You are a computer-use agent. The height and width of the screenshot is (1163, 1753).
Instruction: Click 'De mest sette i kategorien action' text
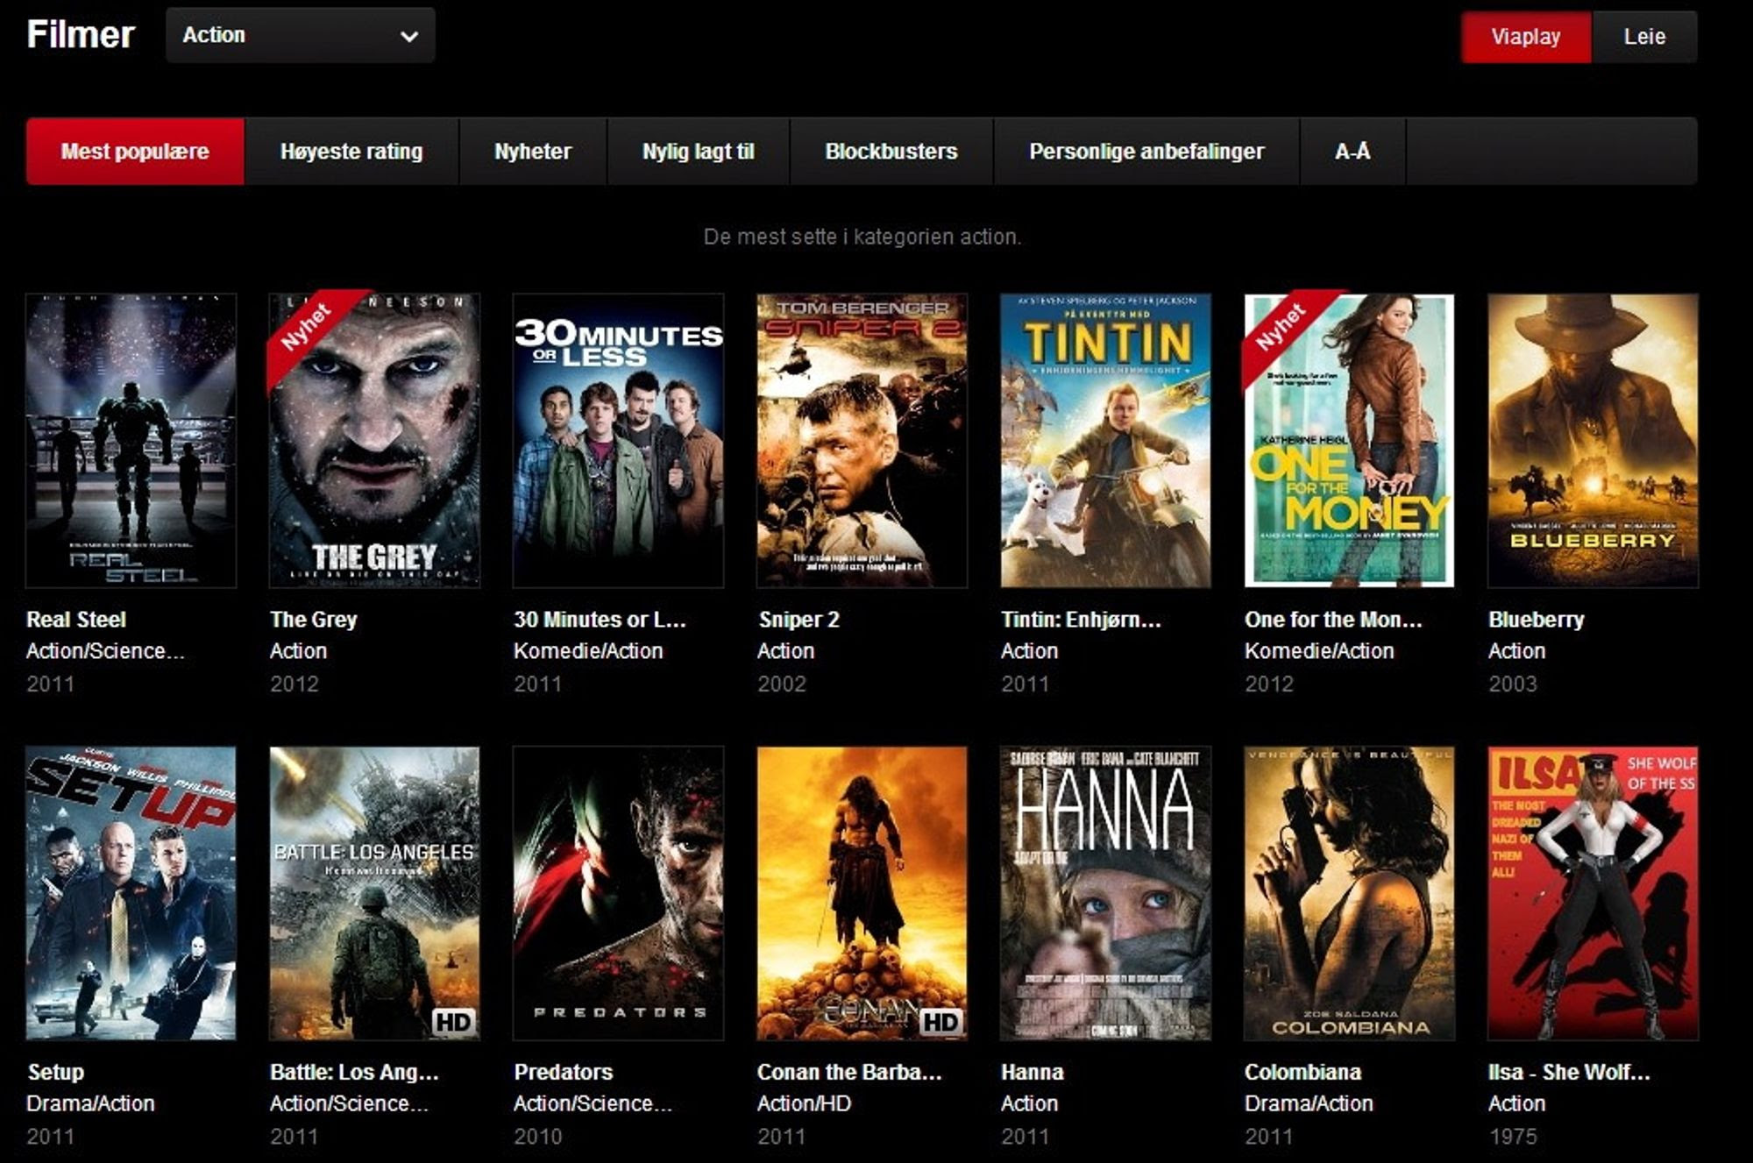(862, 237)
